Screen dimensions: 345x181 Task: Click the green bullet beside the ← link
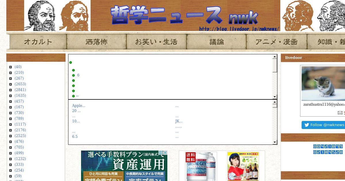coord(74,96)
